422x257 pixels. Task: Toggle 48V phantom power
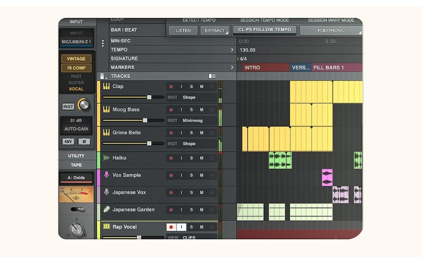click(x=68, y=142)
